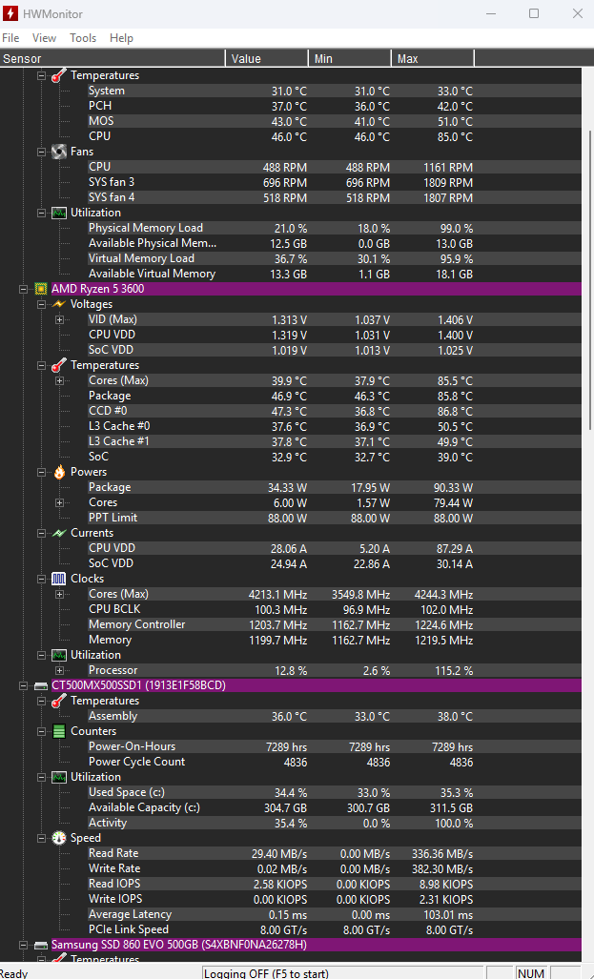Click the motherboard Temperatures thermometer icon at the top
Screen dimensions: 594x979
59,75
